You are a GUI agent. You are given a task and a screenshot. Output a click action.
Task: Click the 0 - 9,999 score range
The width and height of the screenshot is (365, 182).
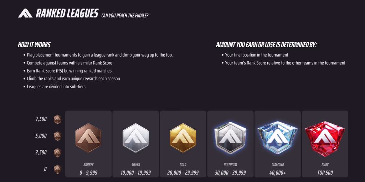pos(89,173)
